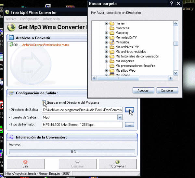Select AntonioOrozcoEsmisoledad.wma in the list
Viewport: 195px width, 178px height.
45,45
